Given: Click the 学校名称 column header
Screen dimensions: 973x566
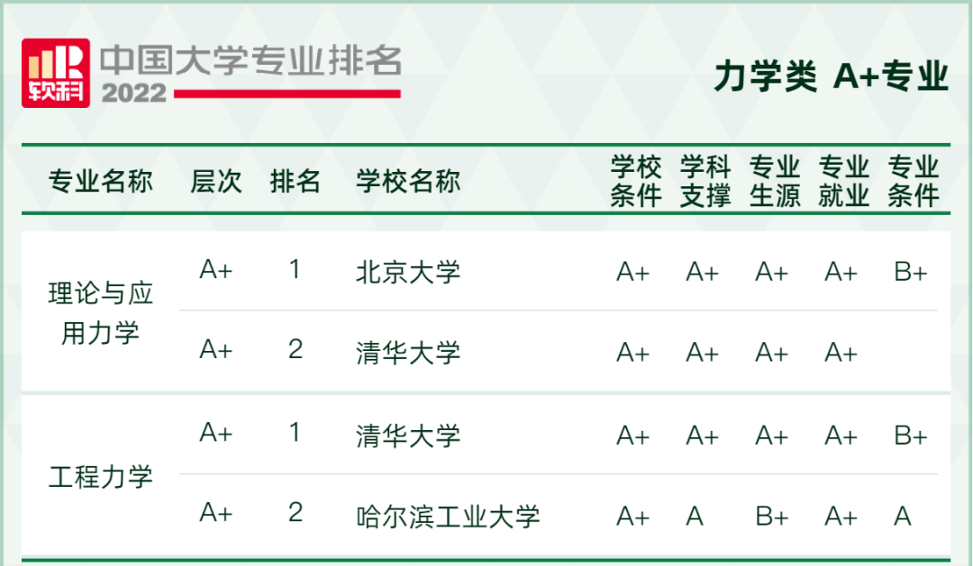Looking at the screenshot, I should [x=408, y=181].
